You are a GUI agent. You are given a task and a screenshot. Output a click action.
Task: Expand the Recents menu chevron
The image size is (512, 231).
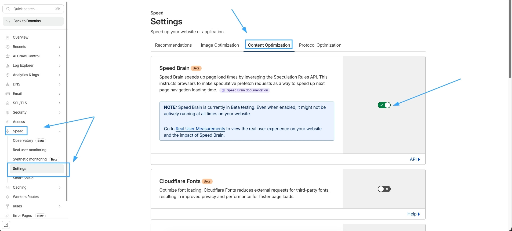[x=60, y=47]
